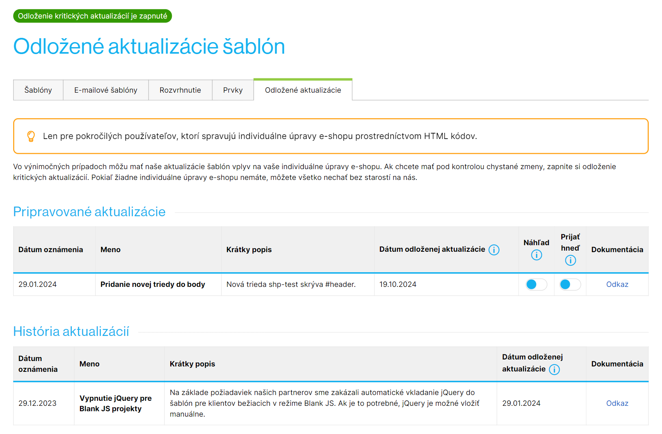Open the E-mailové šablóny tab
Image resolution: width=662 pixels, height=434 pixels.
(106, 90)
